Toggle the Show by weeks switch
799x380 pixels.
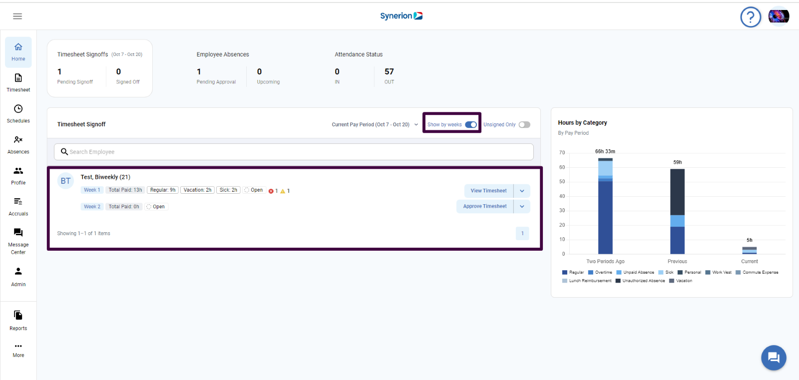pos(471,125)
